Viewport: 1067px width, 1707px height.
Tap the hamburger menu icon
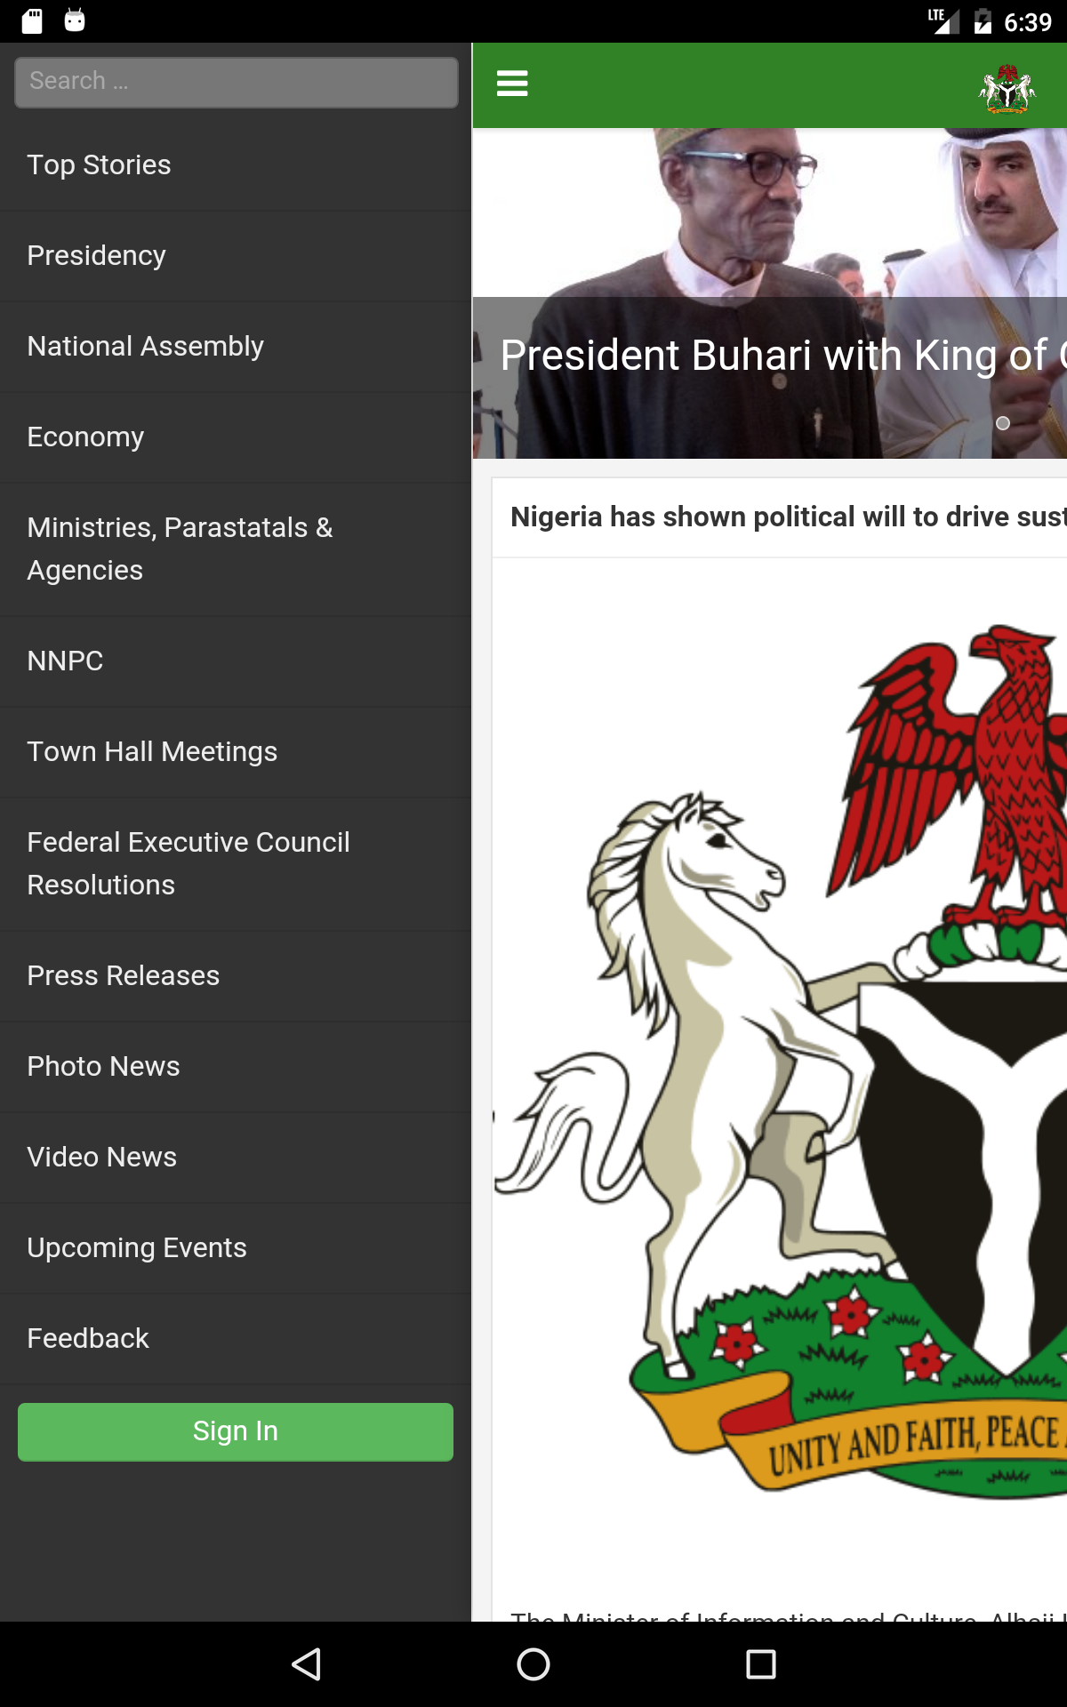(512, 84)
